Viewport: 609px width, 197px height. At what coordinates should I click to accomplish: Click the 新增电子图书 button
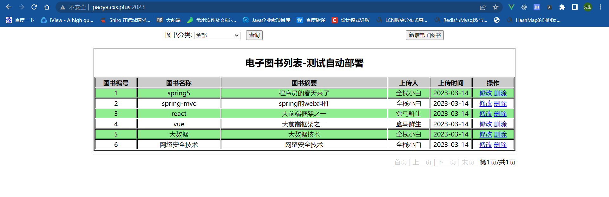tap(425, 35)
